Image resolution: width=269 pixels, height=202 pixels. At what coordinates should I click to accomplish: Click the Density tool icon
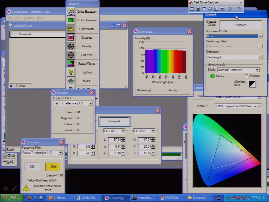coord(71,46)
